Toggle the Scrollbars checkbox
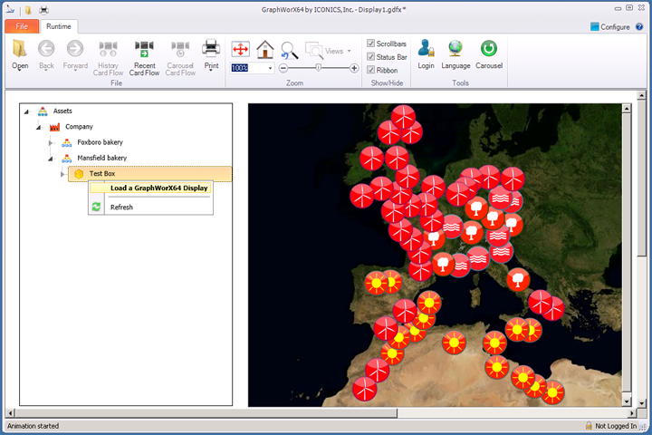The image size is (652, 435). point(371,43)
